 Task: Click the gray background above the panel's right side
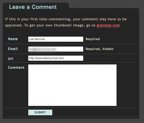coord(104,4)
